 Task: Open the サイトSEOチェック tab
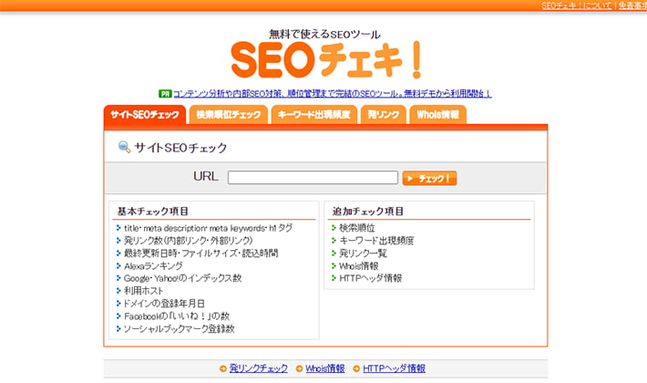(145, 114)
